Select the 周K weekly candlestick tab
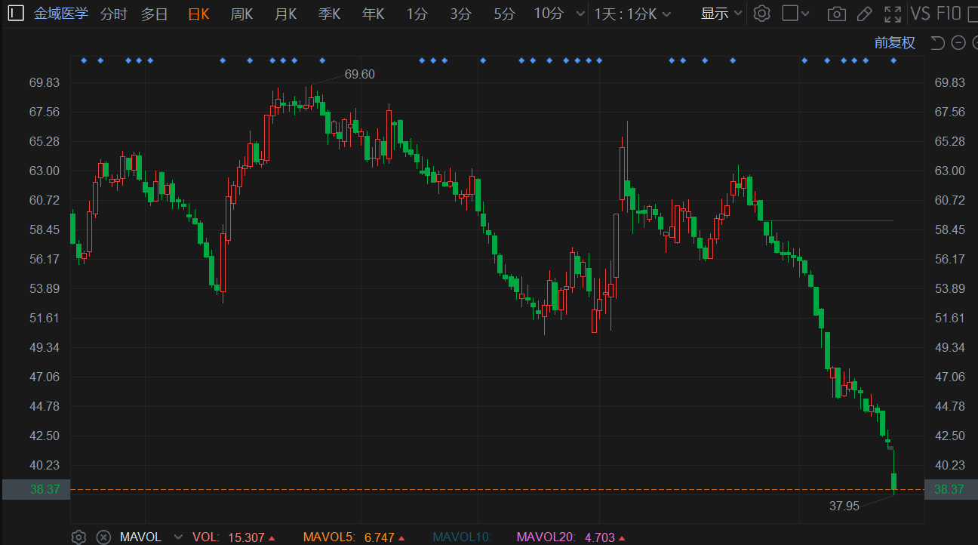The width and height of the screenshot is (978, 545). pyautogui.click(x=241, y=14)
